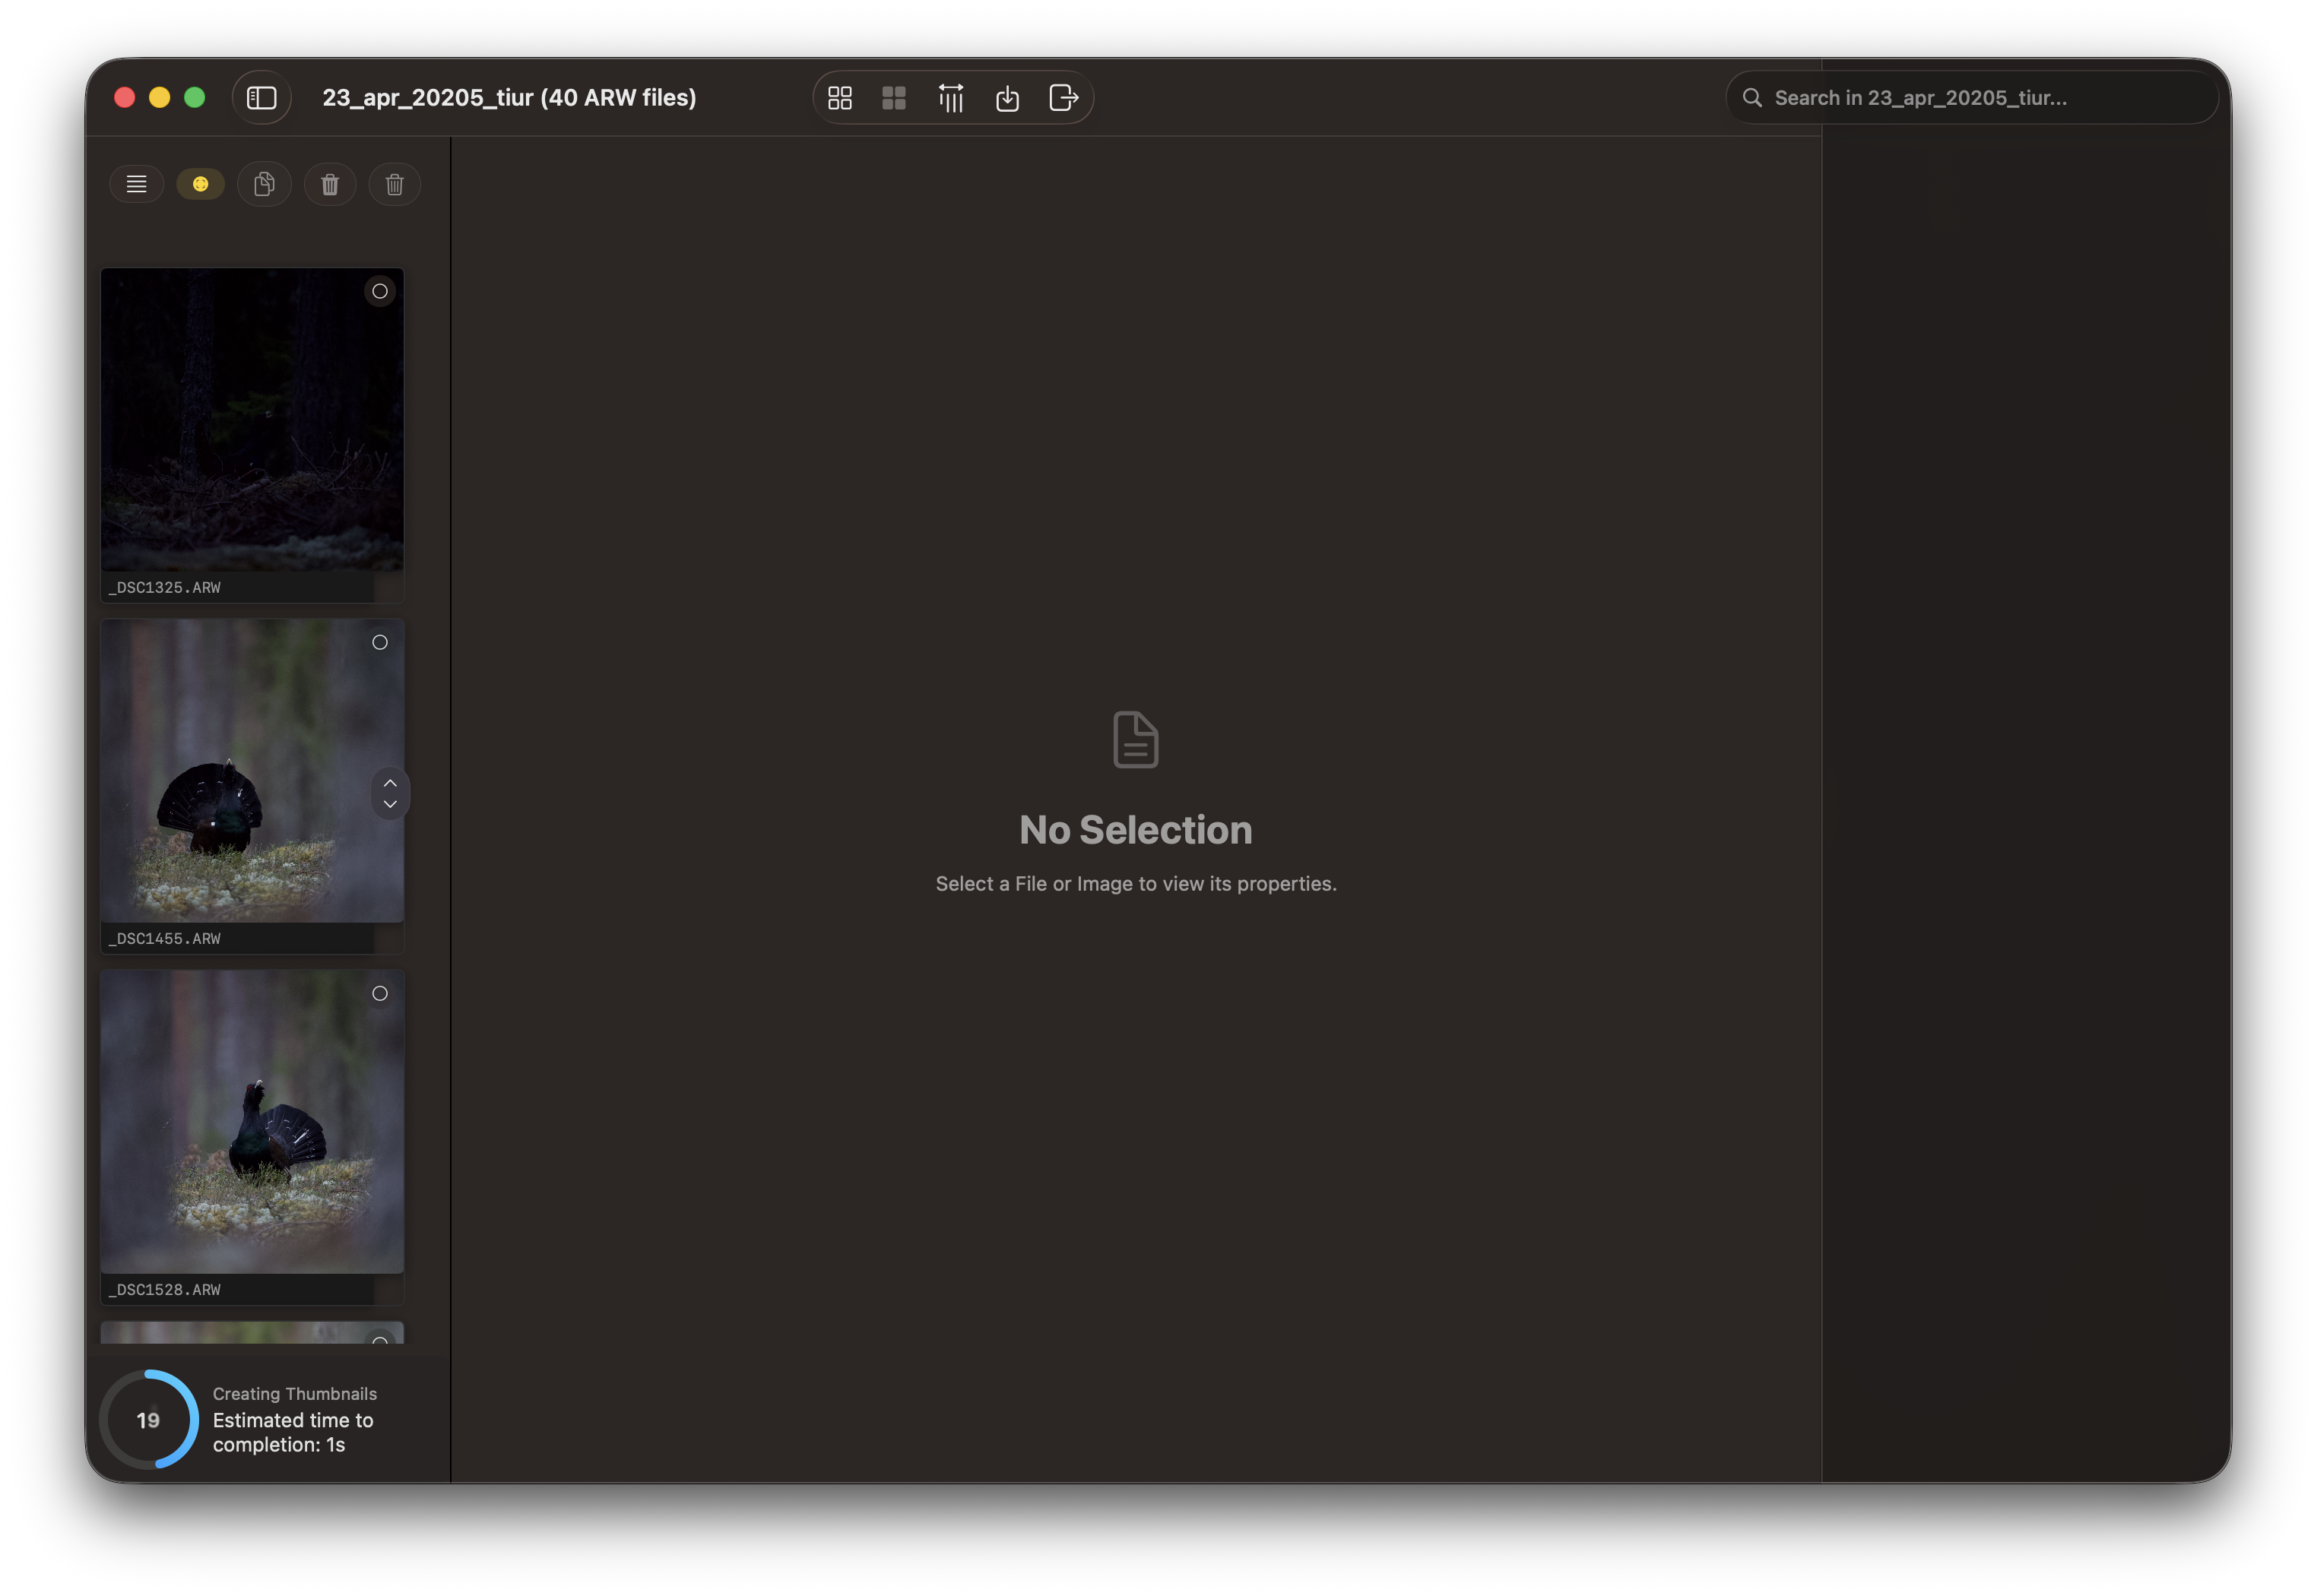
Task: Click the upward chevron on _DSC1455.ARW
Action: (x=390, y=782)
